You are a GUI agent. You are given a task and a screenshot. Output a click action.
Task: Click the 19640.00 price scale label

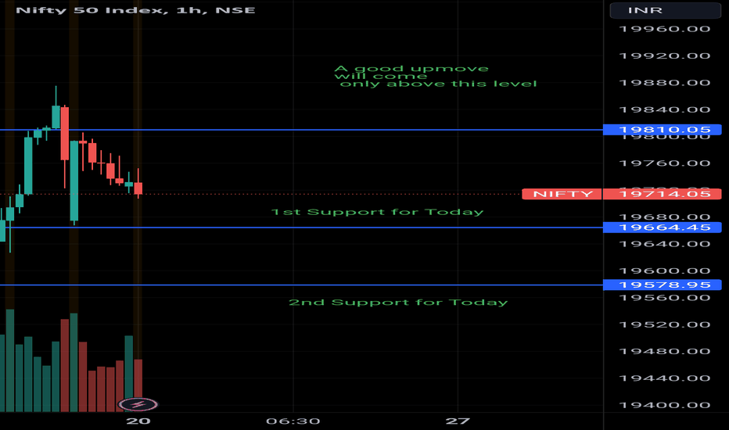(x=664, y=244)
